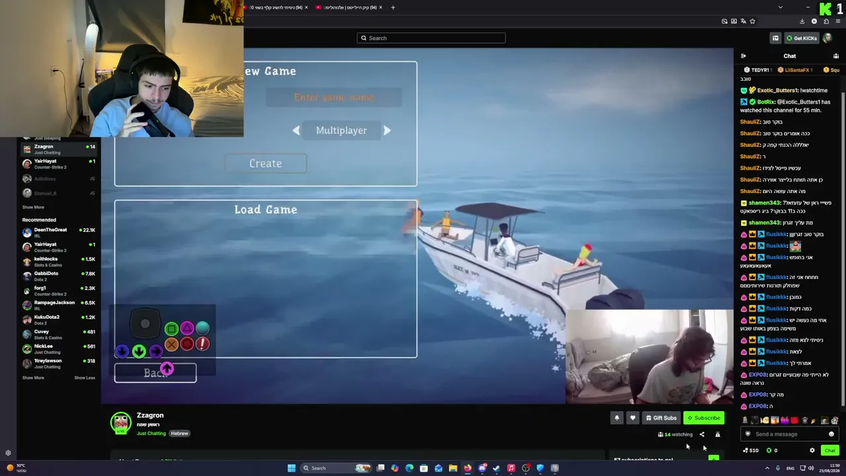Turn on stream notifications with the bell icon
The height and width of the screenshot is (476, 846).
(x=617, y=418)
